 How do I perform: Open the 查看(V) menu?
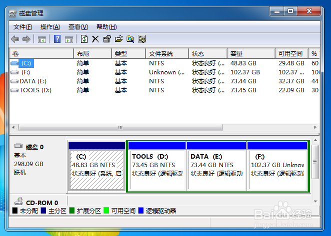[x=78, y=27]
